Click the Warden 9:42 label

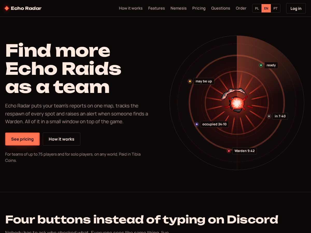coord(244,151)
